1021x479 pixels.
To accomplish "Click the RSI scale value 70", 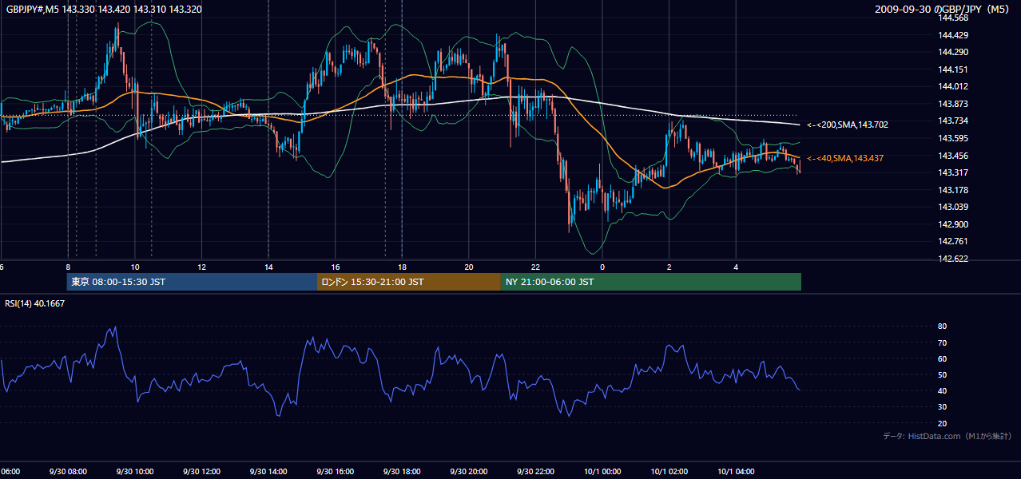I will point(942,342).
